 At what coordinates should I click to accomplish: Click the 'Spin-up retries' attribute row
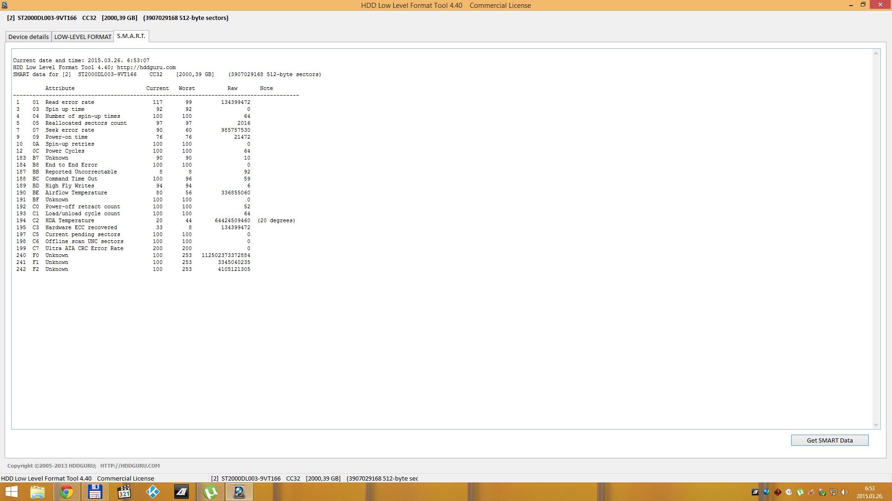pos(133,144)
